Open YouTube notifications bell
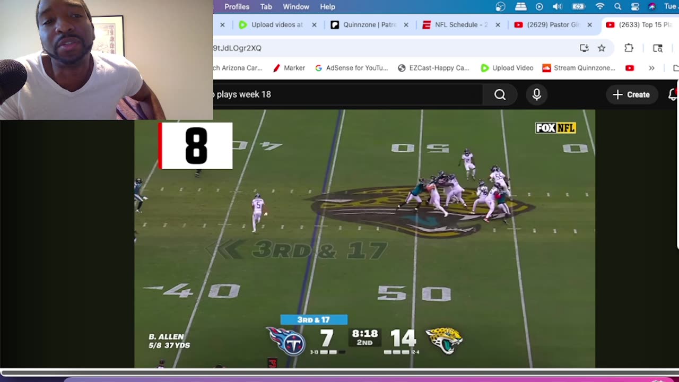The image size is (679, 382). [x=673, y=94]
